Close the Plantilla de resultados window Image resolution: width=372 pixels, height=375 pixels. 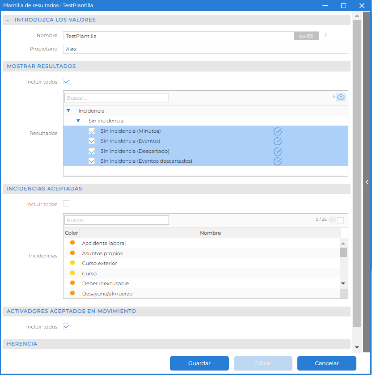coord(362,5)
